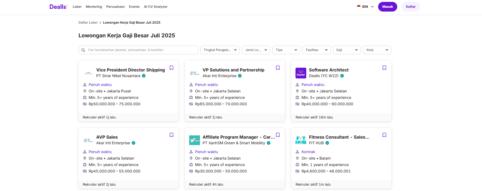Viewport: 482px width, 191px height.
Task: Click the FIT HUB company logo
Action: [x=301, y=140]
